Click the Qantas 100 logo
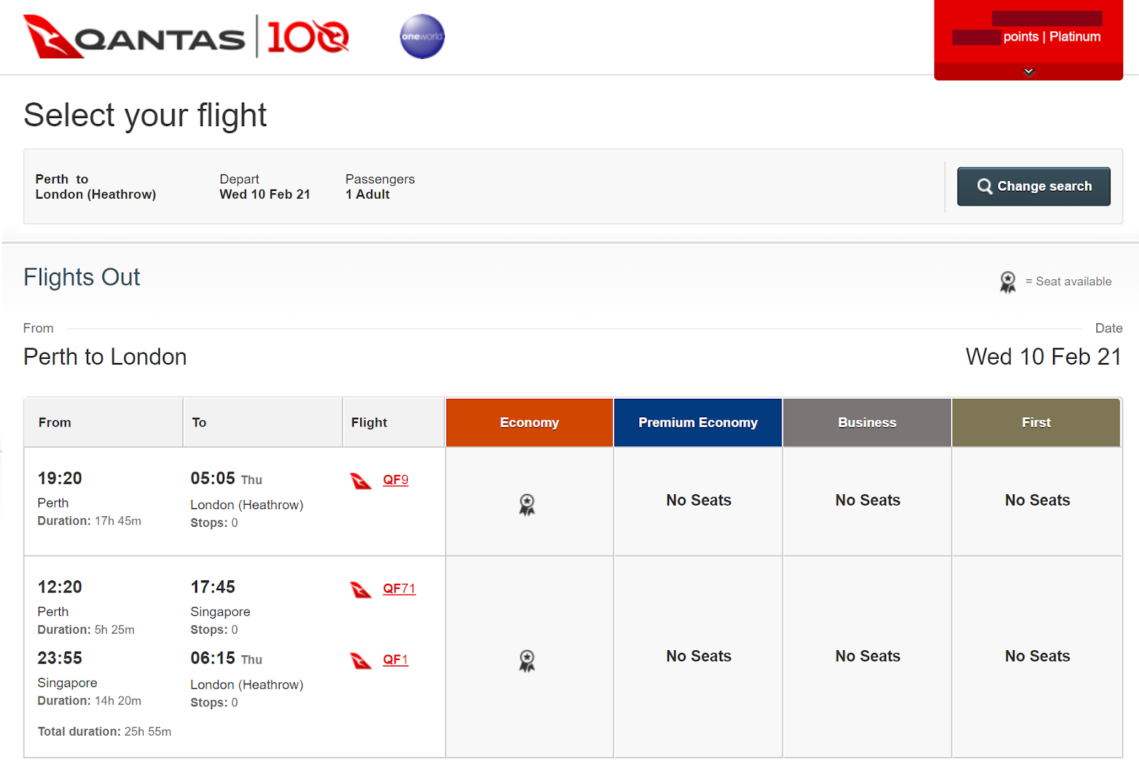 pos(187,36)
